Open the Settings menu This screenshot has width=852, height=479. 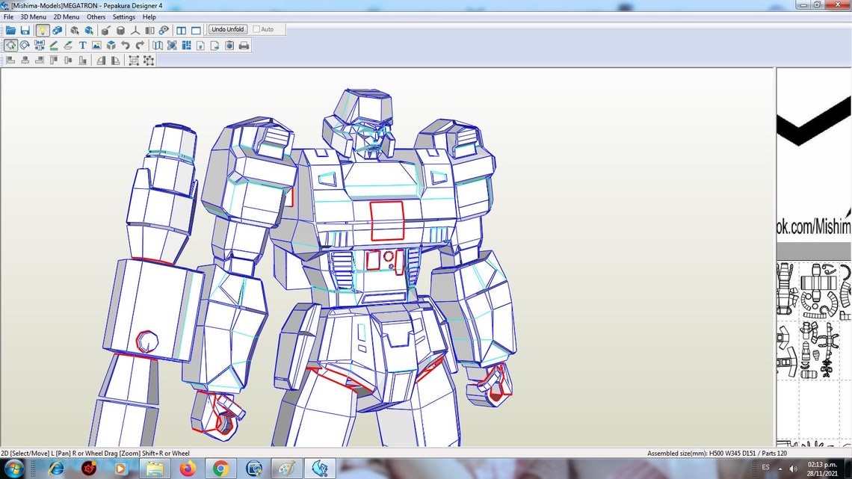tap(123, 16)
